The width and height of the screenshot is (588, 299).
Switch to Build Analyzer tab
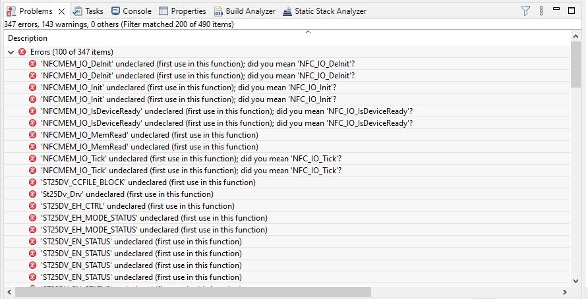244,11
